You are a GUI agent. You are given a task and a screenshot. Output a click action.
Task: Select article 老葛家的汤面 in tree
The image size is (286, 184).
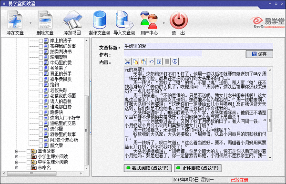63,95
